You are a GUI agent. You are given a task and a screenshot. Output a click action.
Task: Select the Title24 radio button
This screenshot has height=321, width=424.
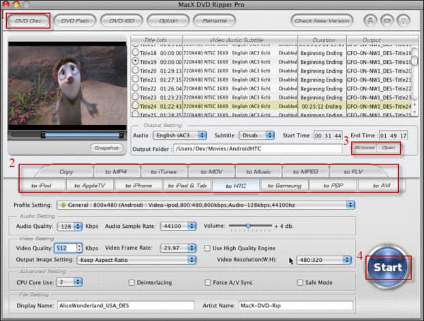(136, 105)
